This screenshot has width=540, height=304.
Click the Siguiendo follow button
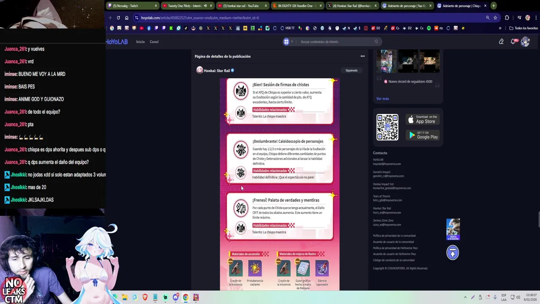tap(351, 71)
